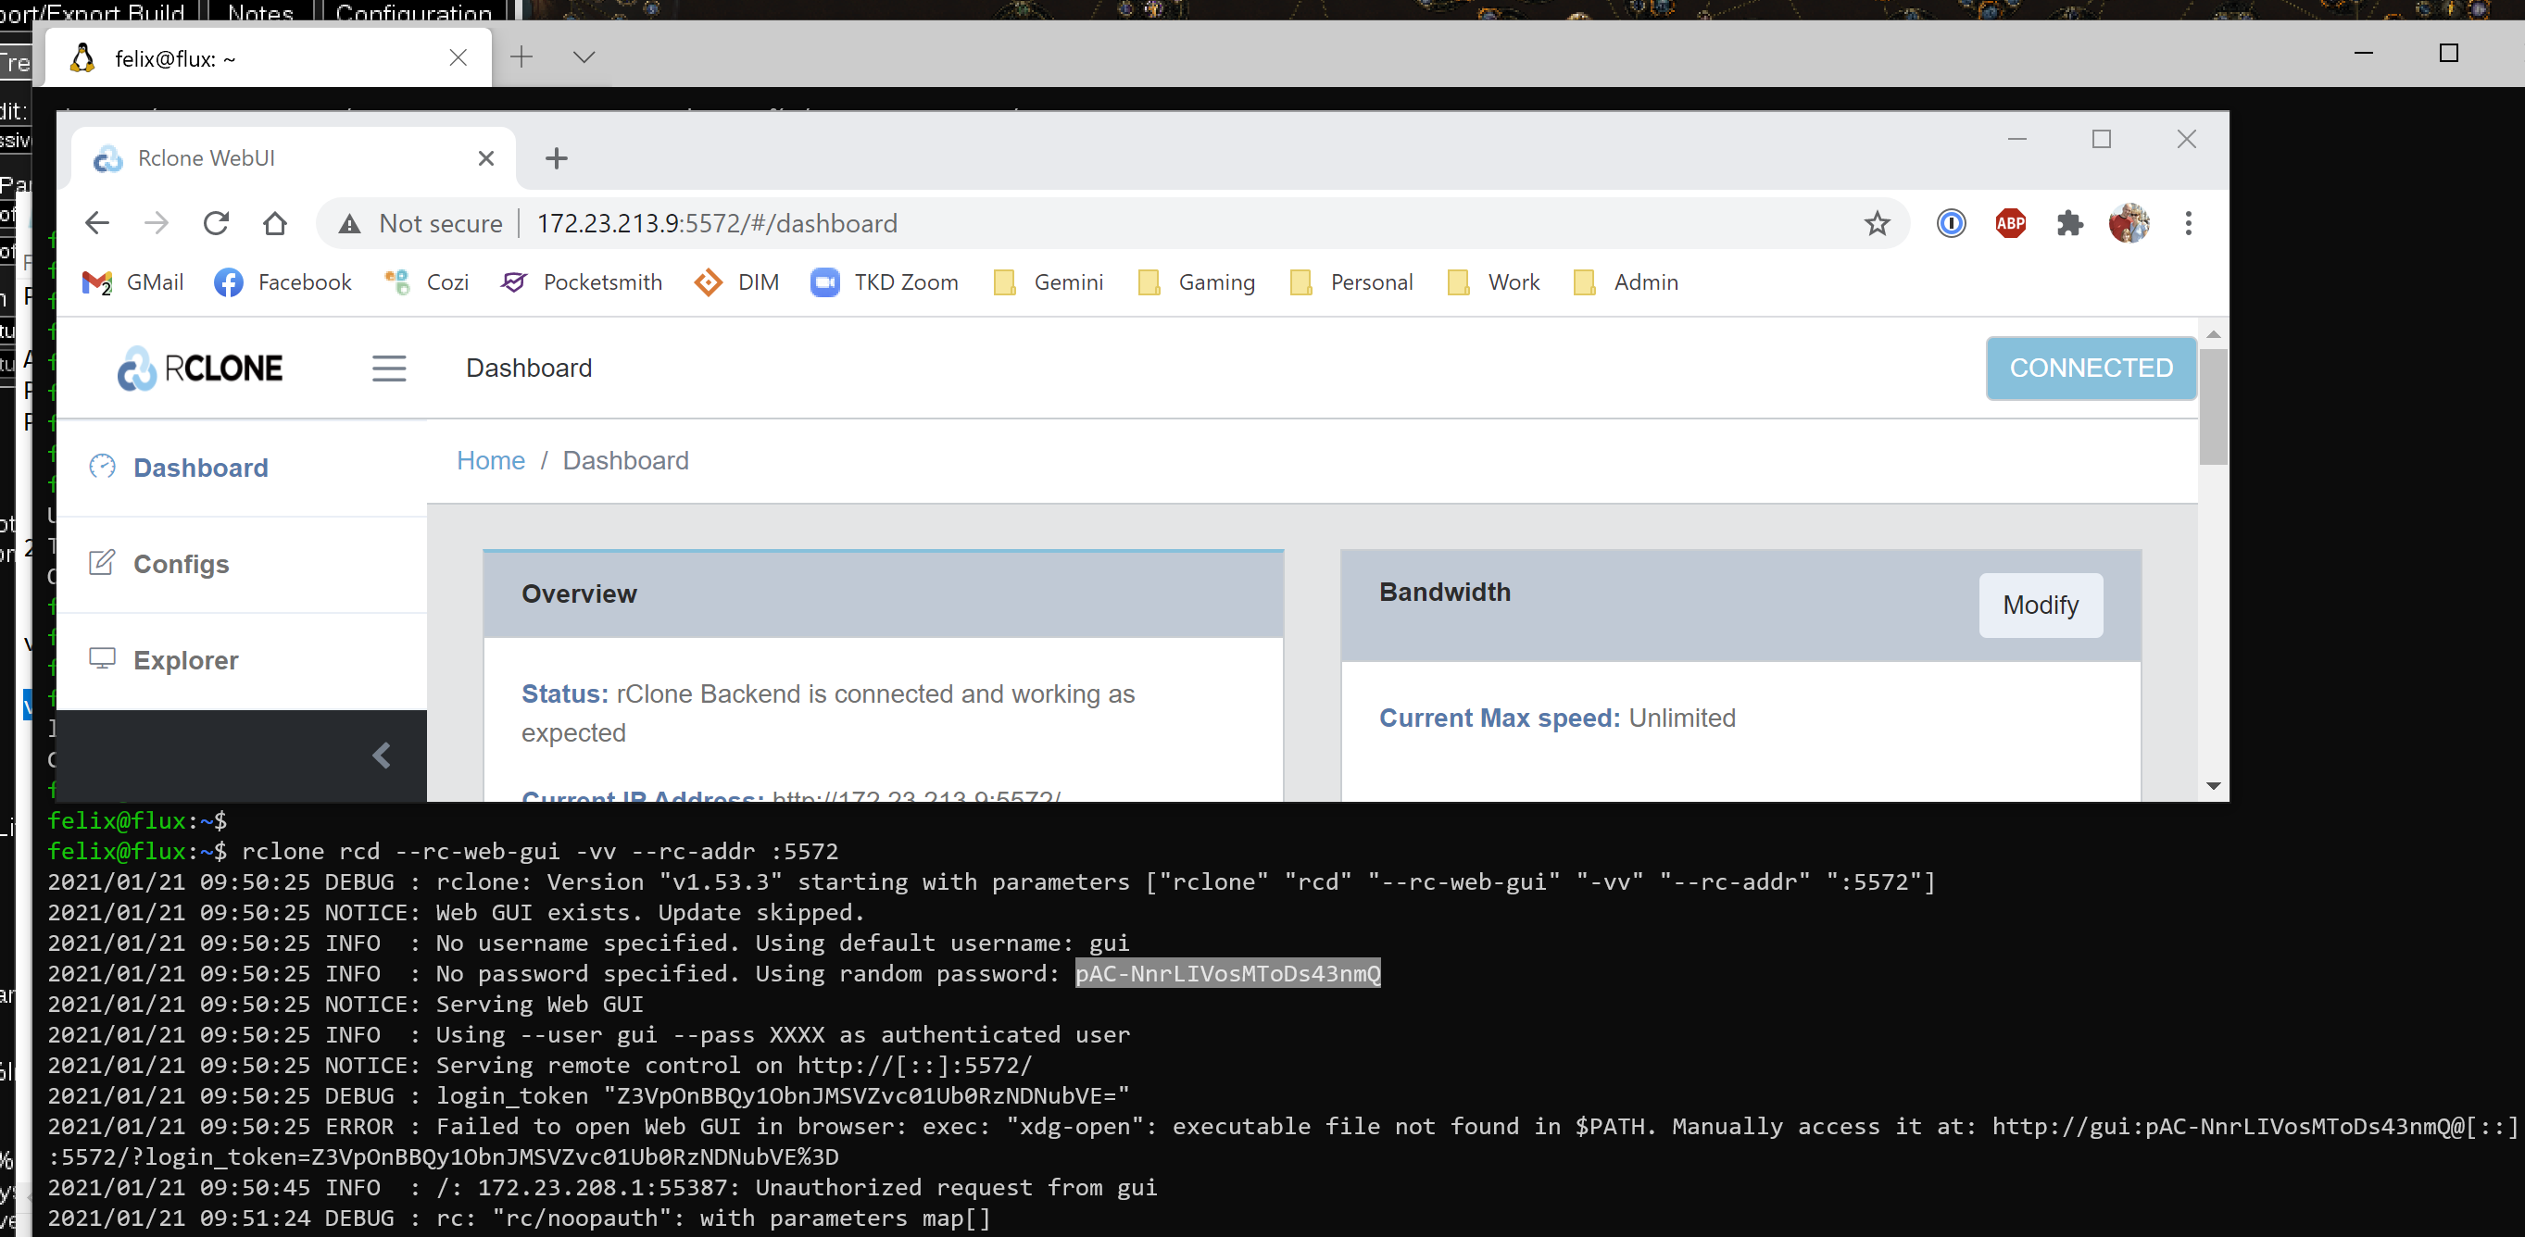Viewport: 2525px width, 1237px height.
Task: Toggle the sidebar hamburger menu
Action: pyautogui.click(x=389, y=369)
